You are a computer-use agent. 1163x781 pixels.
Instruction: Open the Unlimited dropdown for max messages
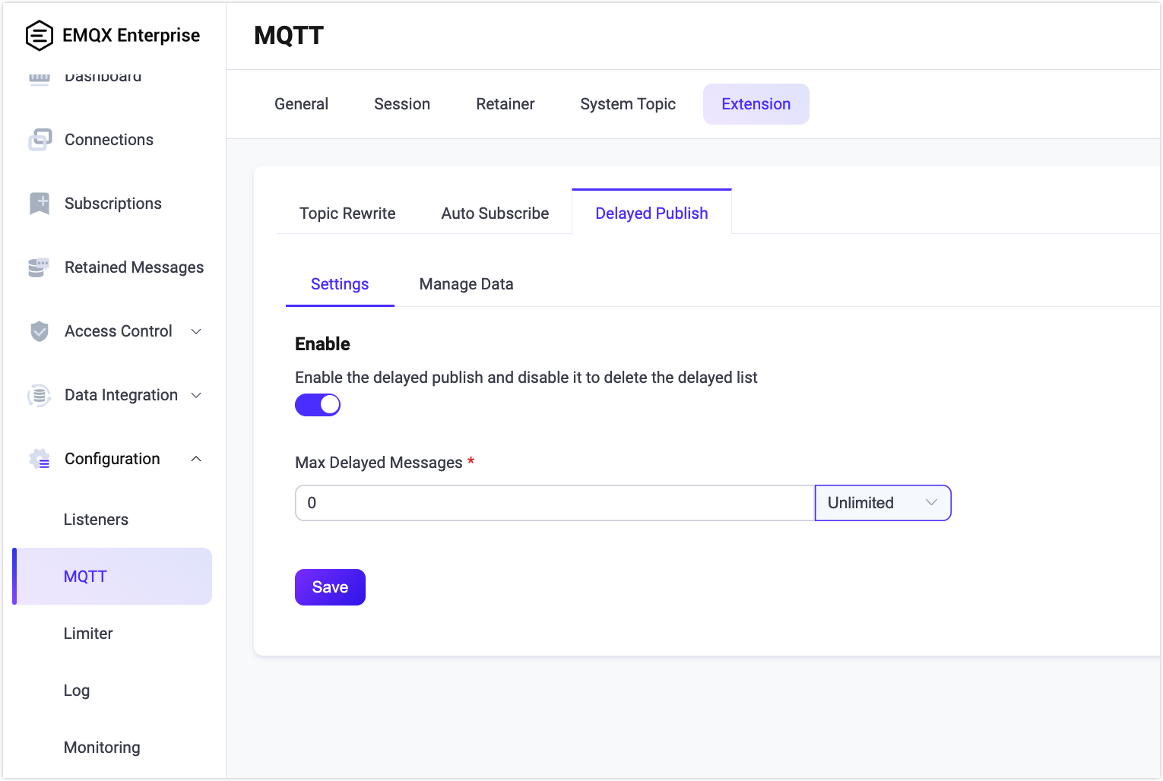tap(883, 503)
